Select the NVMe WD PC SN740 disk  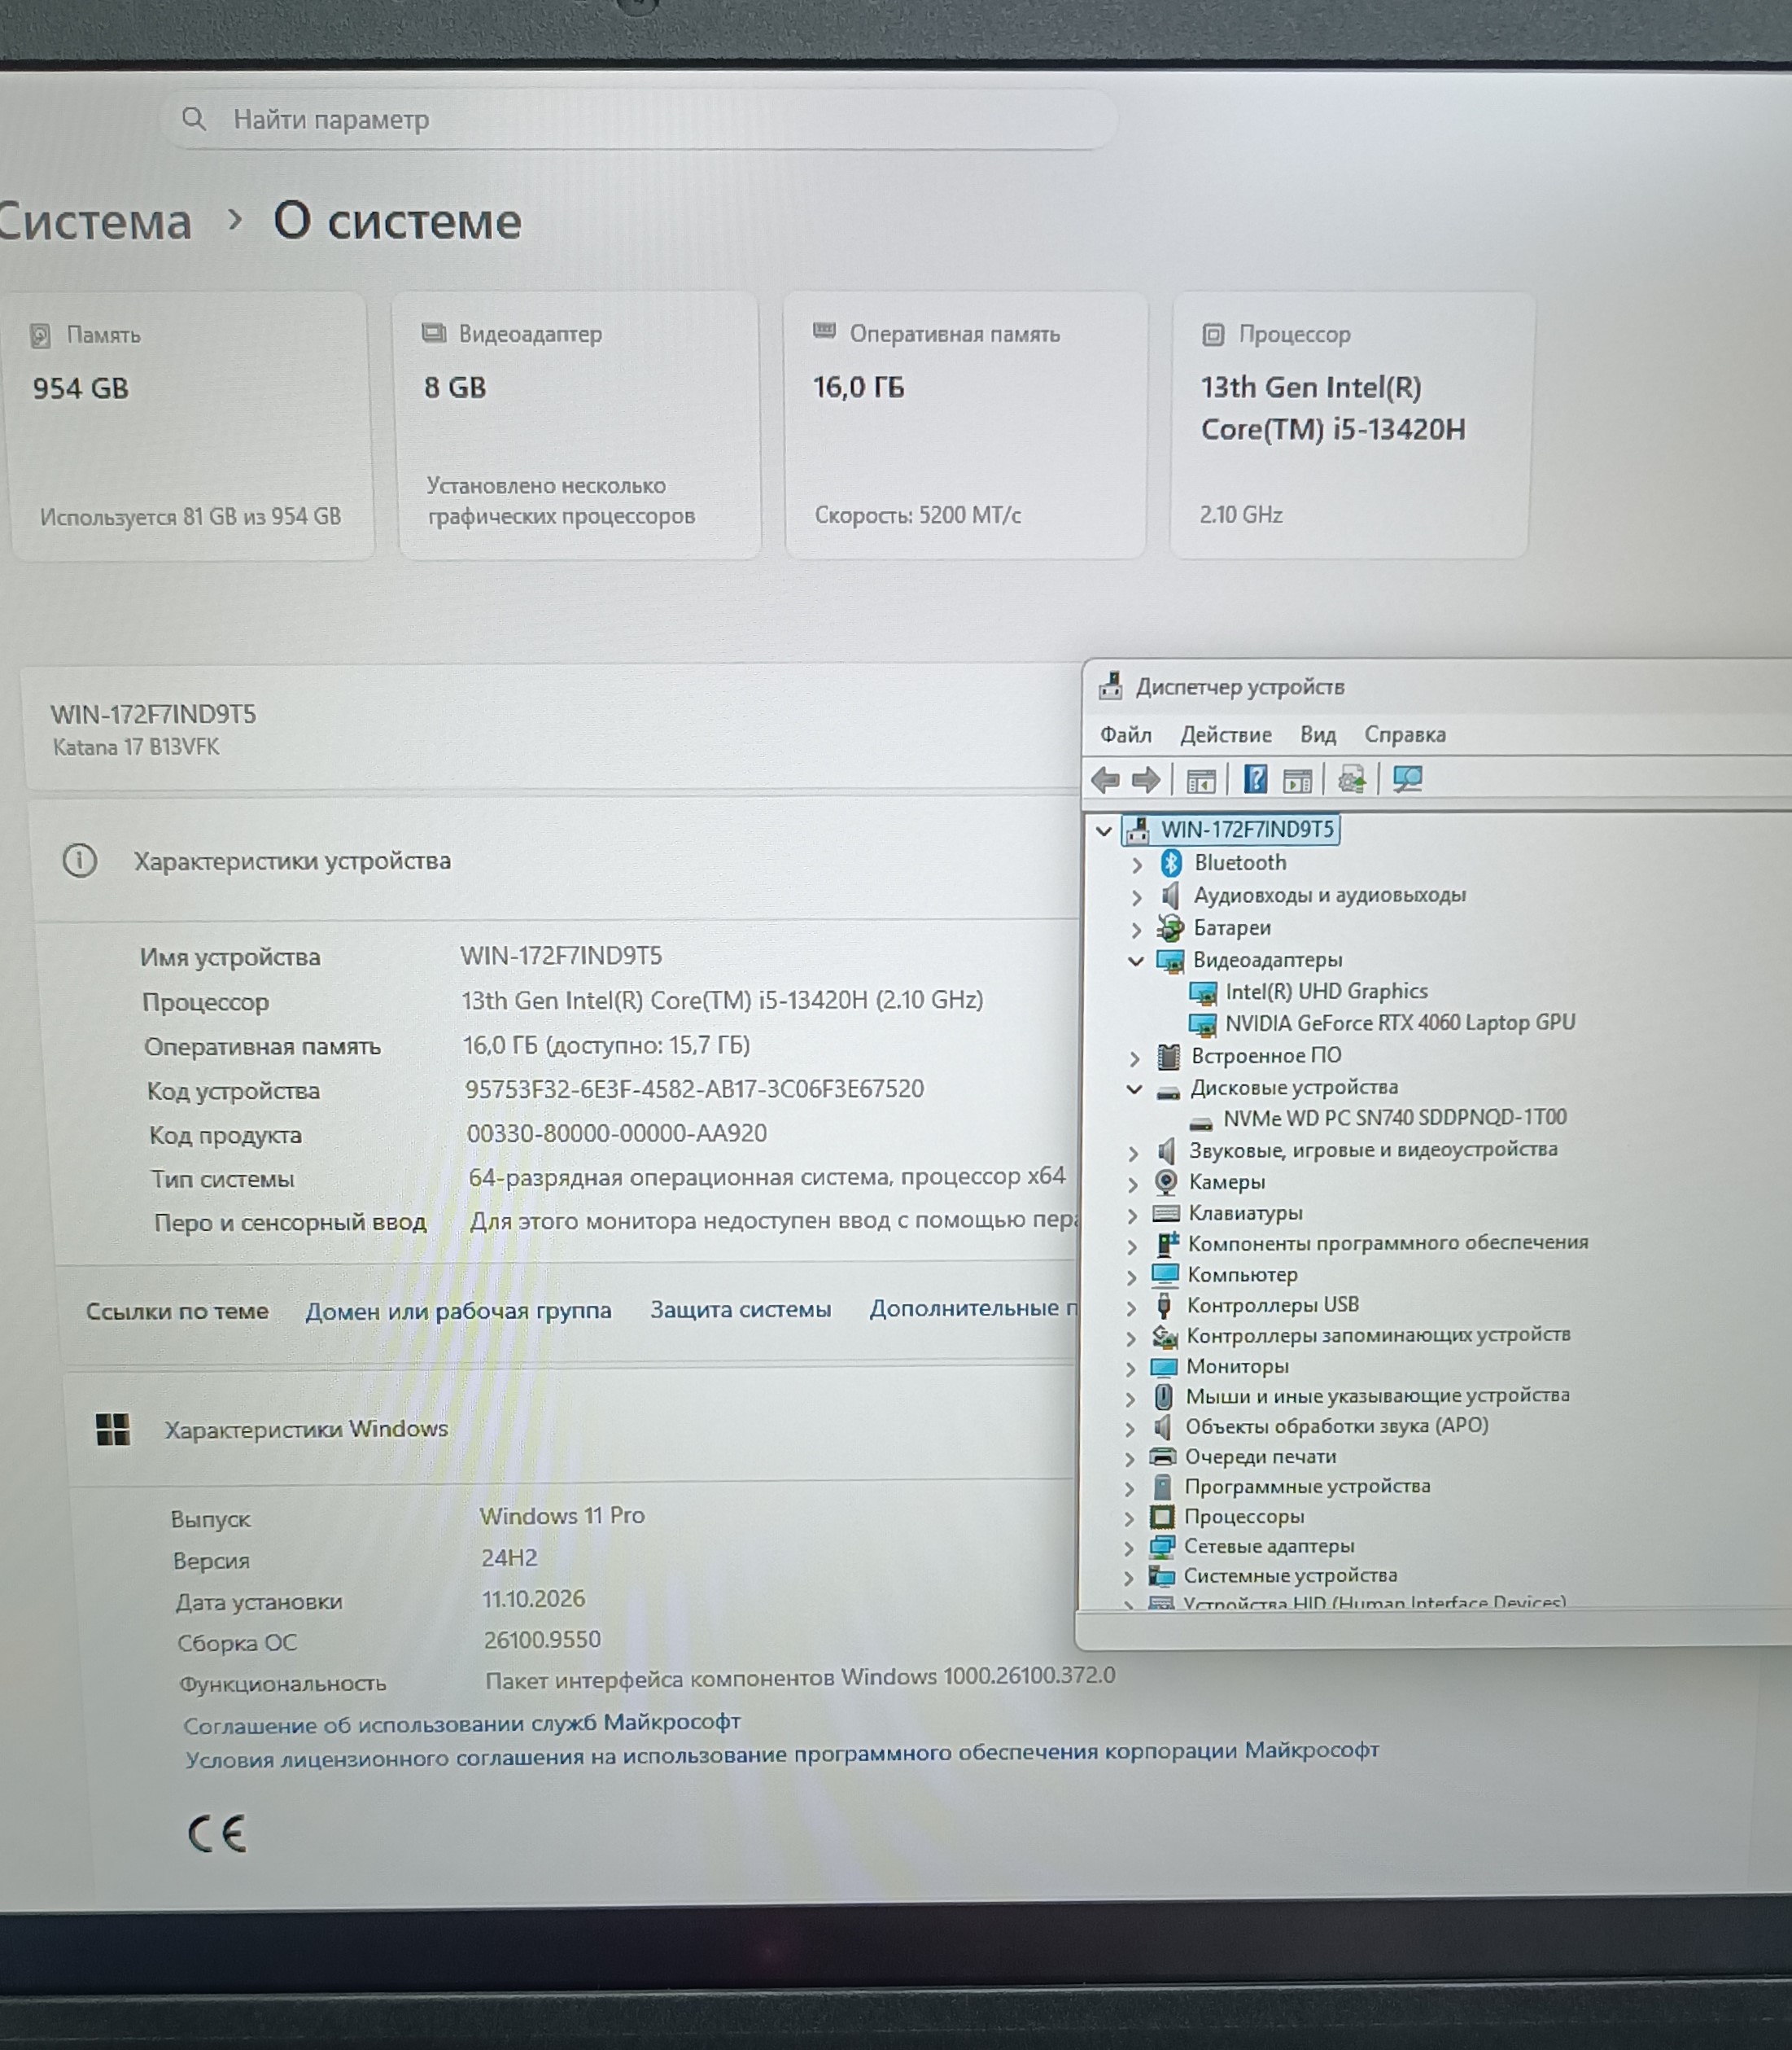tap(1394, 1118)
